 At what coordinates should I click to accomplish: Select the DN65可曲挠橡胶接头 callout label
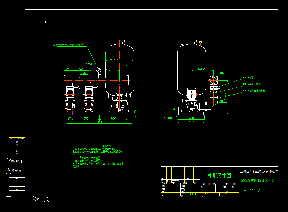click(254, 90)
